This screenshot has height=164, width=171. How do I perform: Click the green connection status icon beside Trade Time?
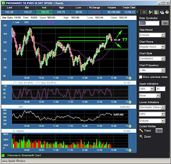138,12
